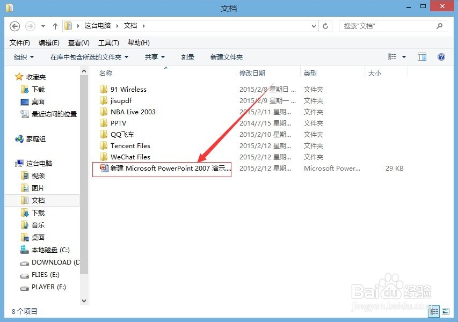Switch to large icons view in status bar
The width and height of the screenshot is (458, 322).
point(446,311)
